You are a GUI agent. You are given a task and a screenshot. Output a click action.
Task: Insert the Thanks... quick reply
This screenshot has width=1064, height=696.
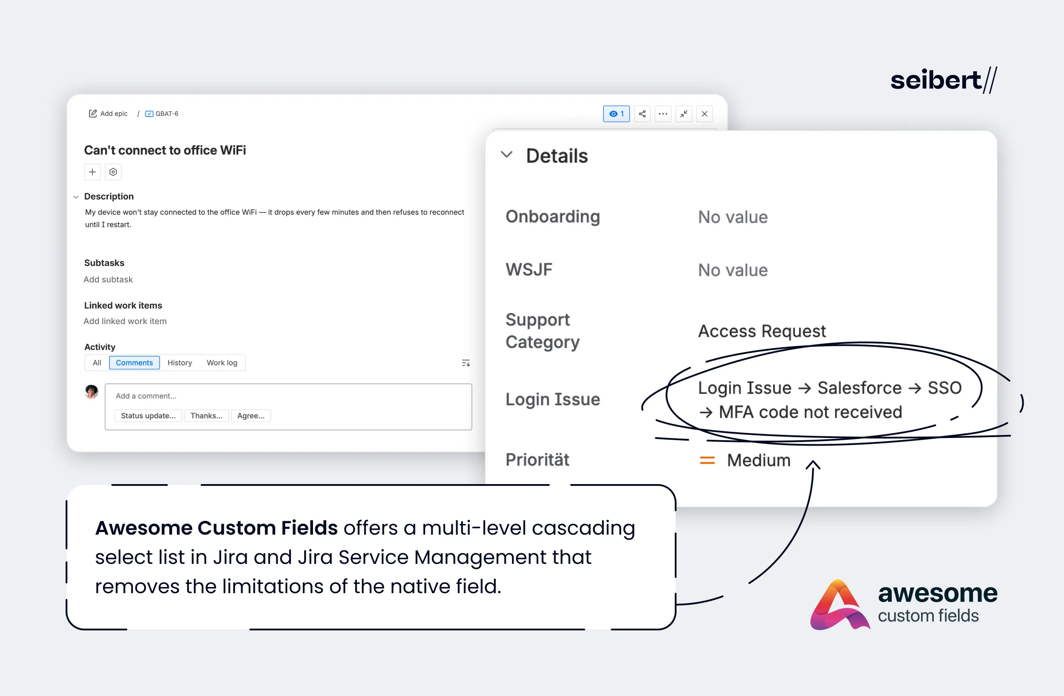[x=206, y=416]
